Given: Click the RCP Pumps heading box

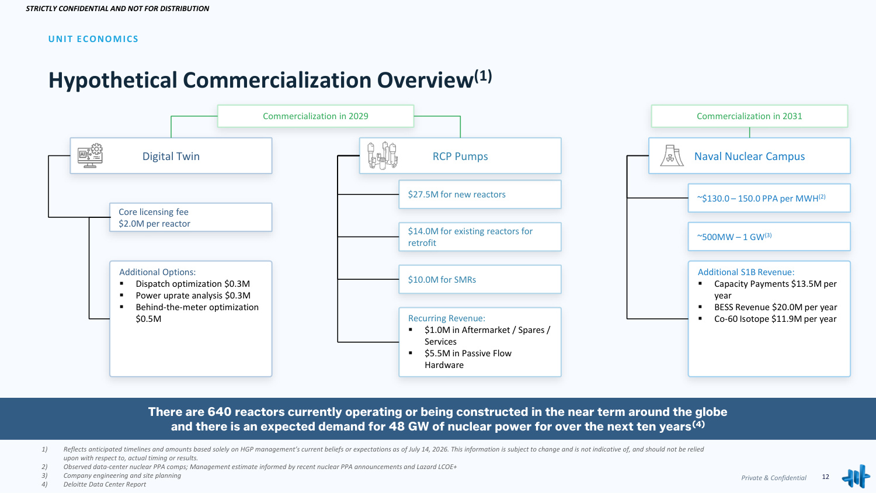Looking at the screenshot, I should [460, 156].
